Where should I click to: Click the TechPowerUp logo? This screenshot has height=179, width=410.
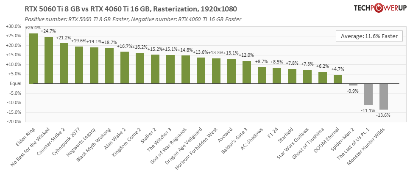point(381,8)
